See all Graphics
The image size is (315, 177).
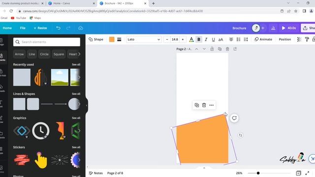76,118
